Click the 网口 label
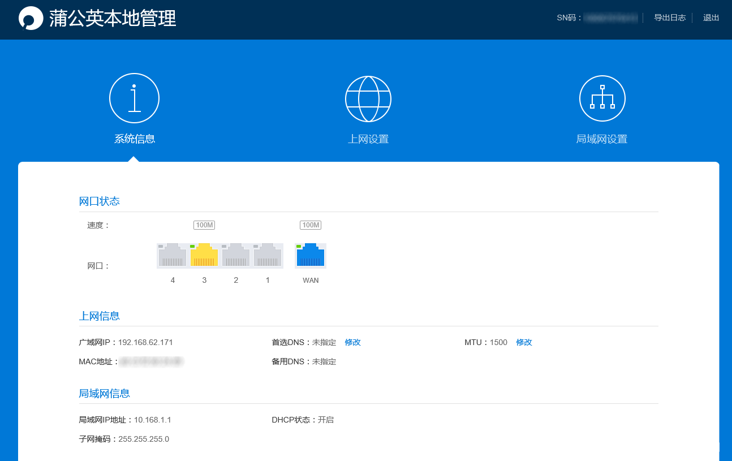This screenshot has width=732, height=461. coord(98,266)
